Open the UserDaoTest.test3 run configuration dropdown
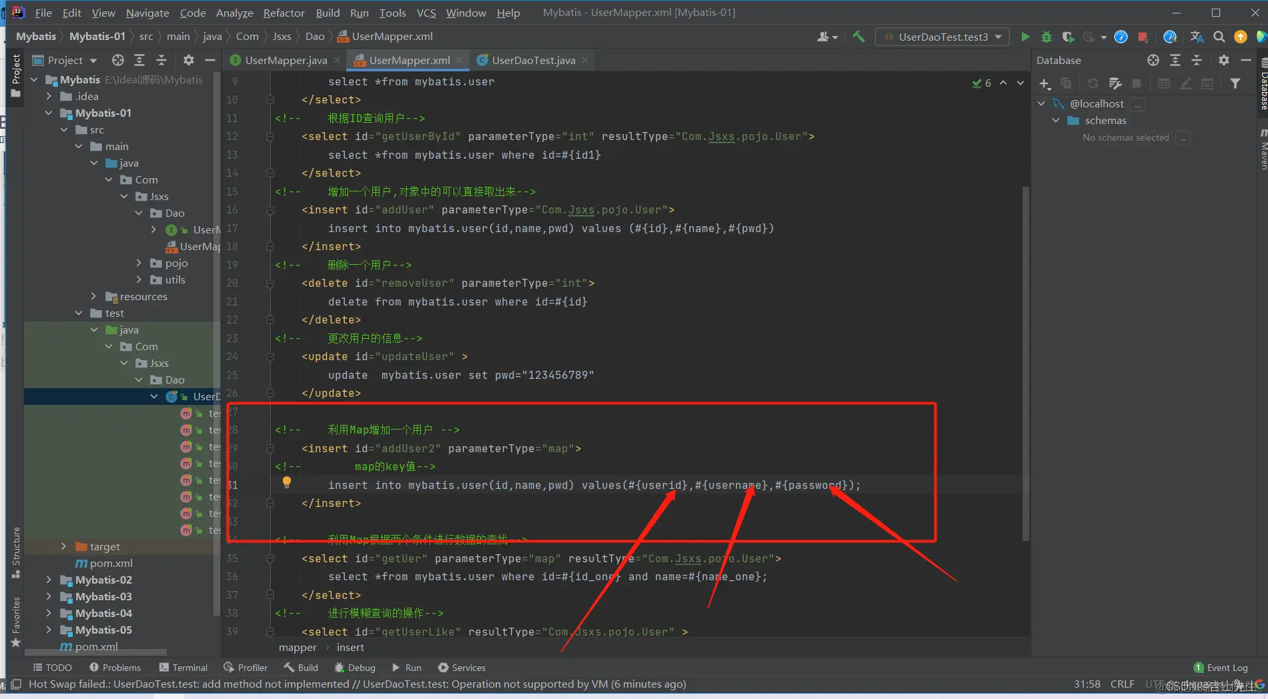The height and width of the screenshot is (699, 1268). click(x=942, y=37)
